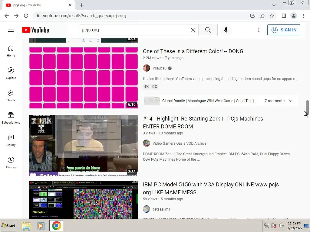The width and height of the screenshot is (310, 232).
Task: Click the petsasjim1 channel avatar
Action: click(147, 209)
